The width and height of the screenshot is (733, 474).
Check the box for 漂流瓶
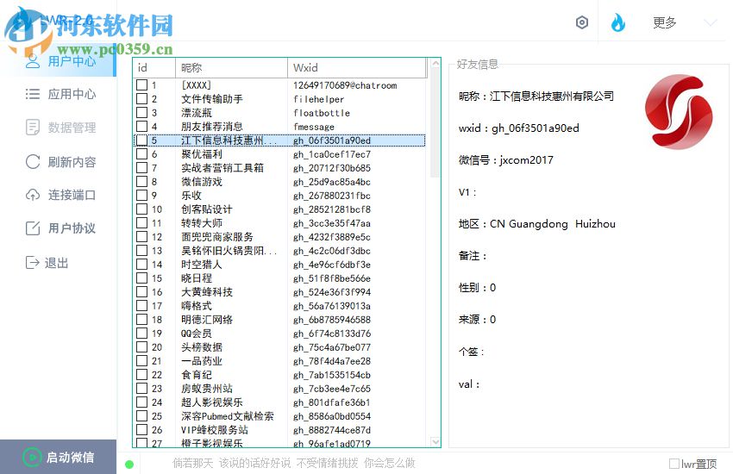coord(141,113)
